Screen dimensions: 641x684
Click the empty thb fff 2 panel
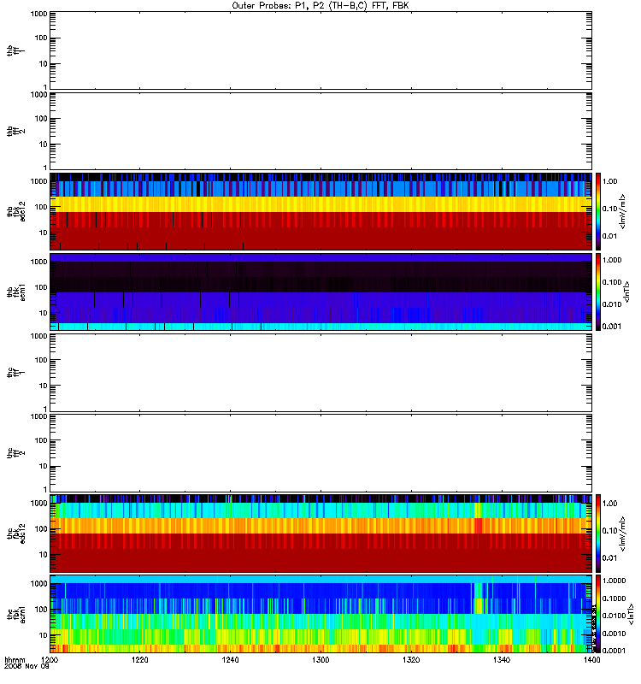pos(320,131)
